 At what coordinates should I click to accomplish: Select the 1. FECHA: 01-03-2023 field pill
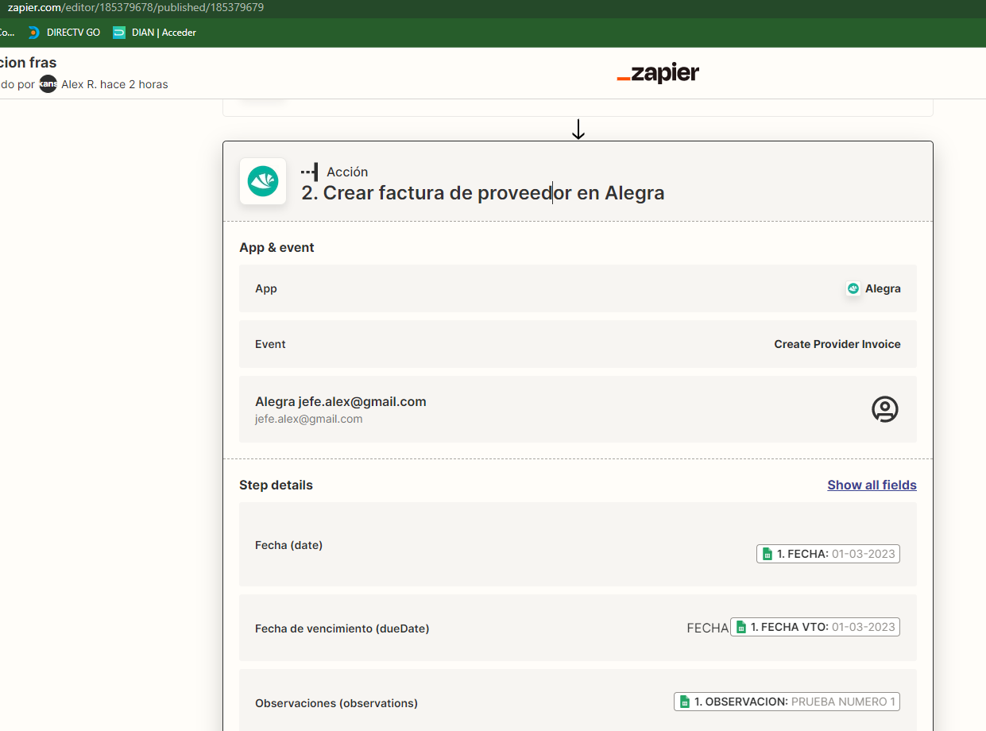(828, 554)
